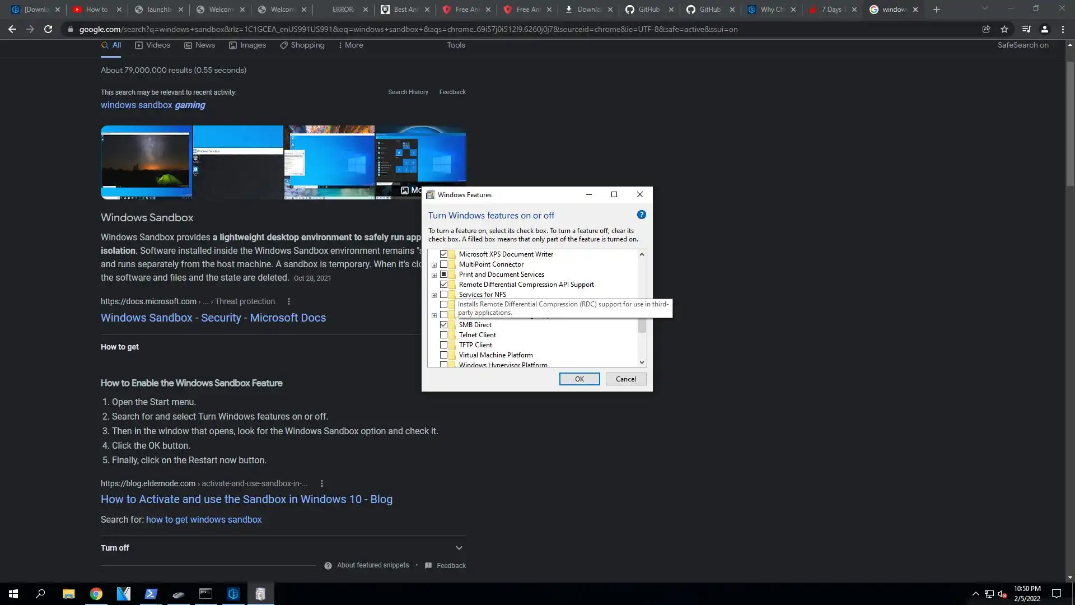Open Windows Sandbox - Security Microsoft Docs link
Screen dimensions: 1075x605
click(213, 318)
